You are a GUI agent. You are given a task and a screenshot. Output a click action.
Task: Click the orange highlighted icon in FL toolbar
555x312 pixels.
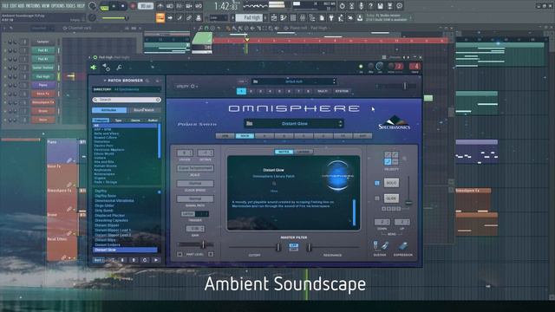click(x=160, y=17)
